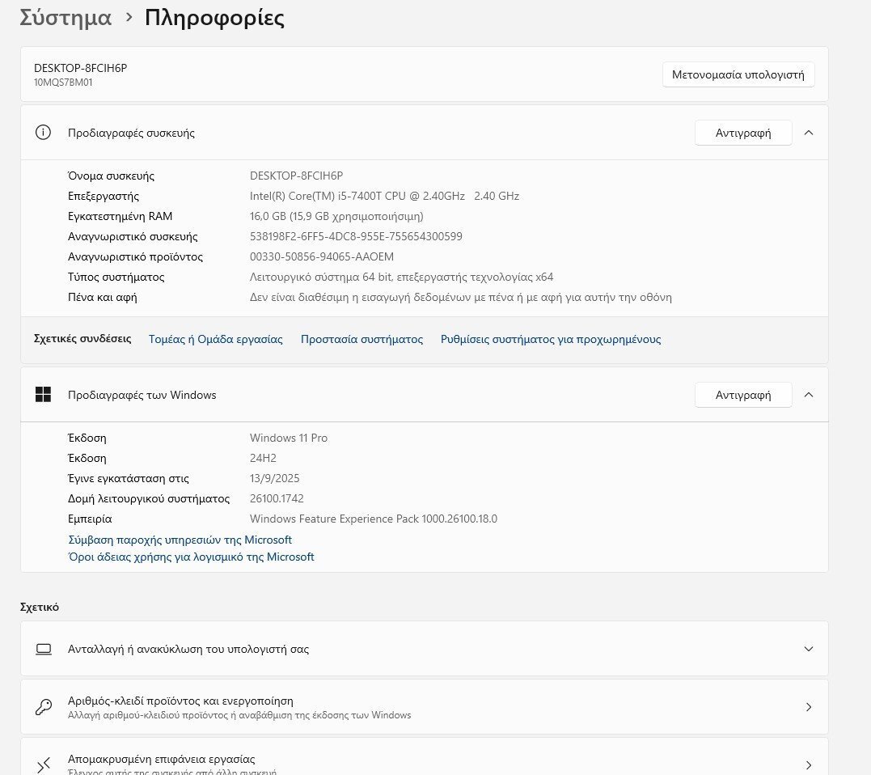Click the Σχετικό section heading
This screenshot has height=775, width=871.
pyautogui.click(x=40, y=607)
